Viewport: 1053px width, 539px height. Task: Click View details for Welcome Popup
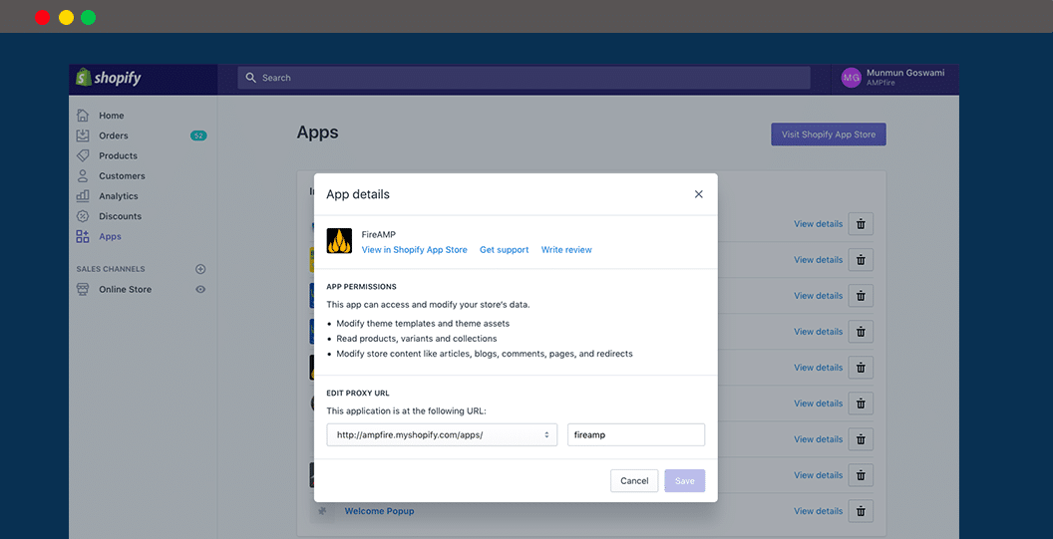(x=818, y=511)
